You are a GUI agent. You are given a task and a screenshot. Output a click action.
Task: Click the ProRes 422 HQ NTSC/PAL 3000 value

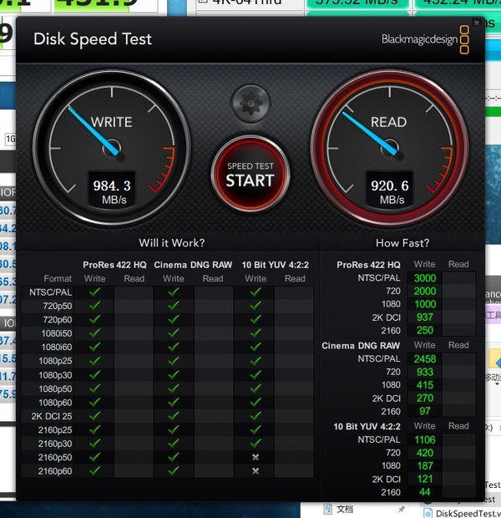[x=424, y=278]
